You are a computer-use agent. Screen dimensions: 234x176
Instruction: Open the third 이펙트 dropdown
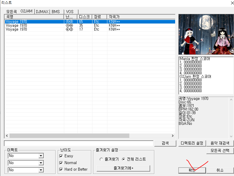(x=26, y=170)
